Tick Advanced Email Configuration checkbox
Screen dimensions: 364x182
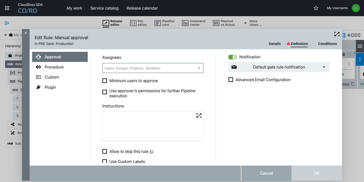tap(231, 80)
